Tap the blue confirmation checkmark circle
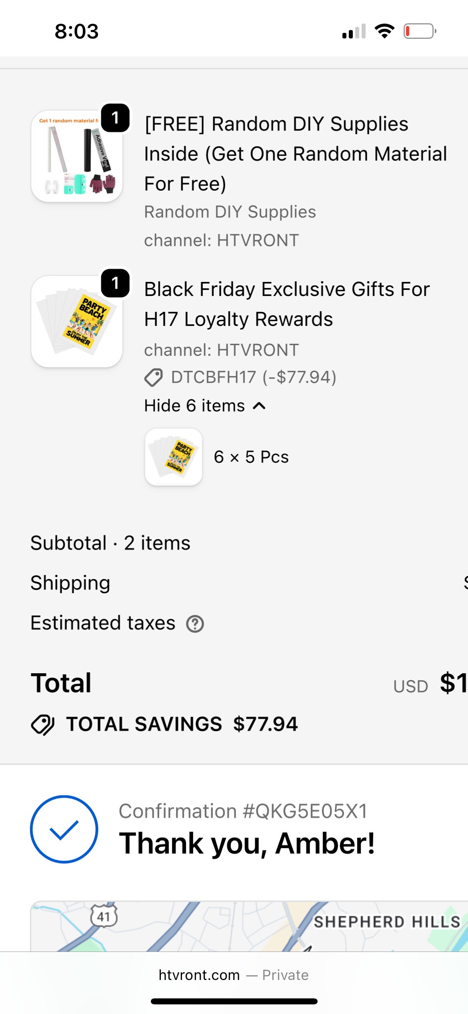The image size is (468, 1014). (64, 829)
